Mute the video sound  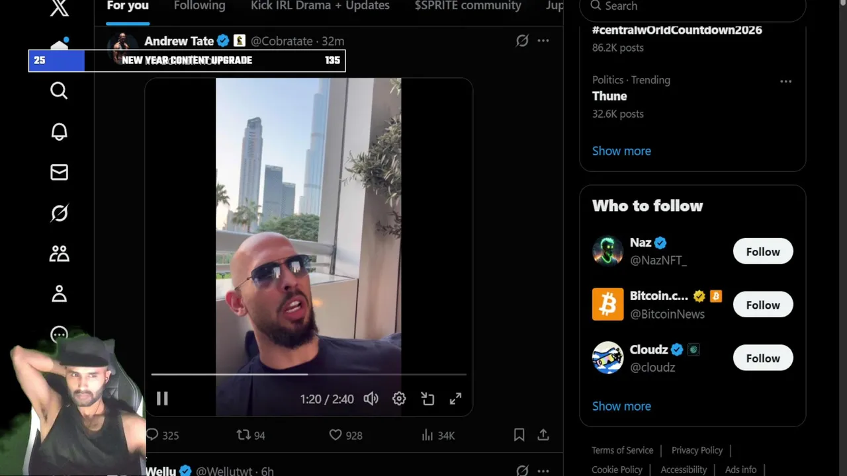click(371, 399)
